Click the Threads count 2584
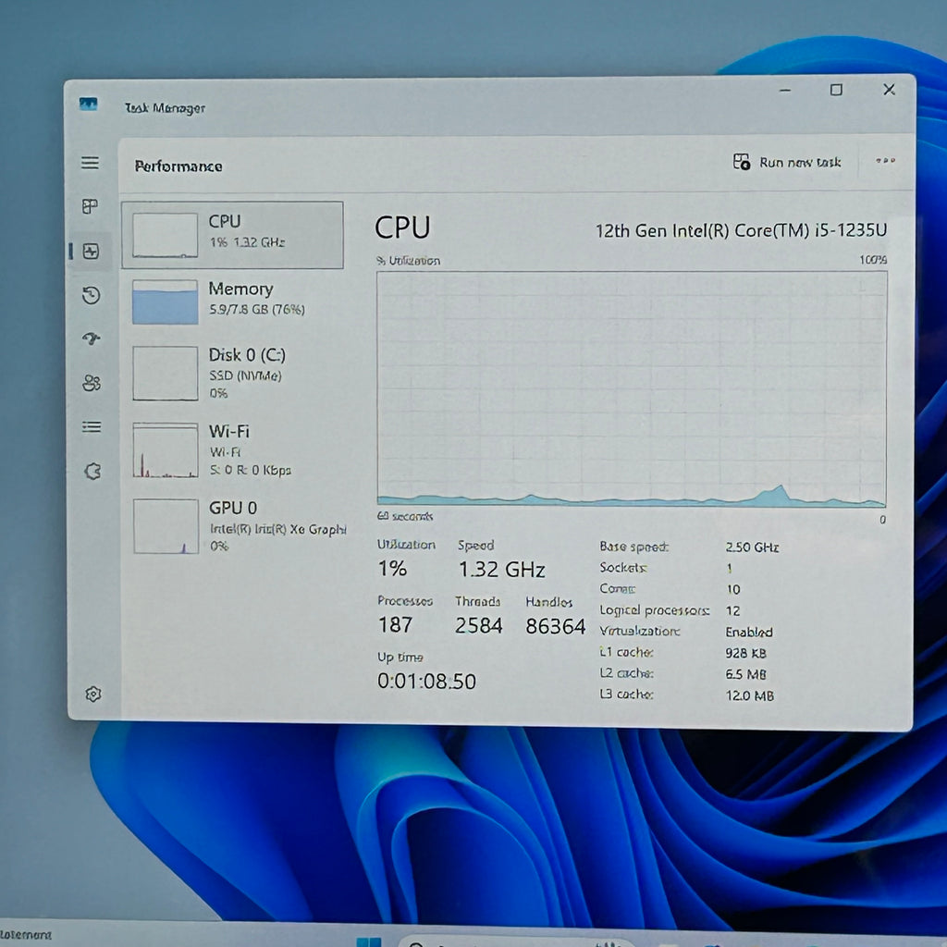947x947 pixels. (478, 626)
